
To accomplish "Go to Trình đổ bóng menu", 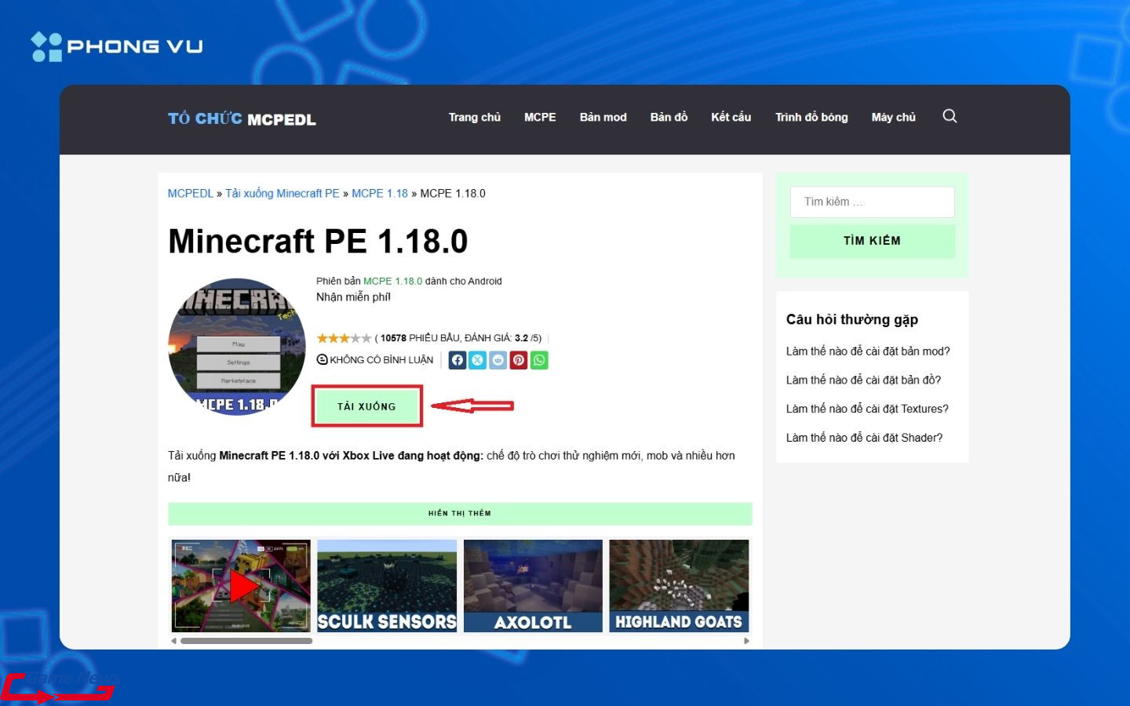I will click(x=811, y=117).
